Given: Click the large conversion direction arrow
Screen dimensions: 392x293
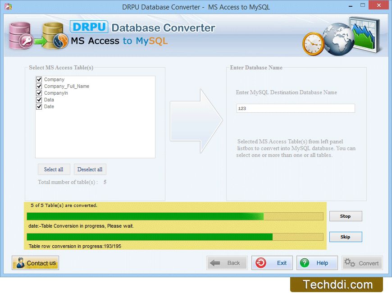Looking at the screenshot, I should (x=196, y=120).
